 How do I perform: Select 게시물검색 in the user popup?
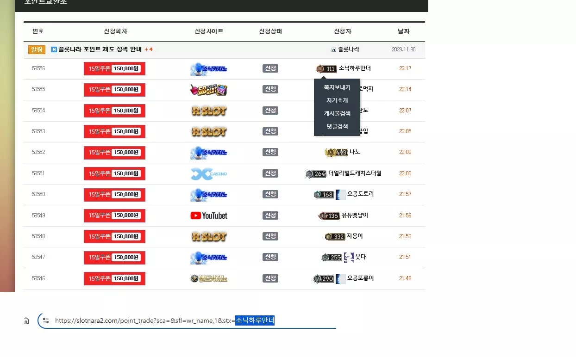pos(337,113)
